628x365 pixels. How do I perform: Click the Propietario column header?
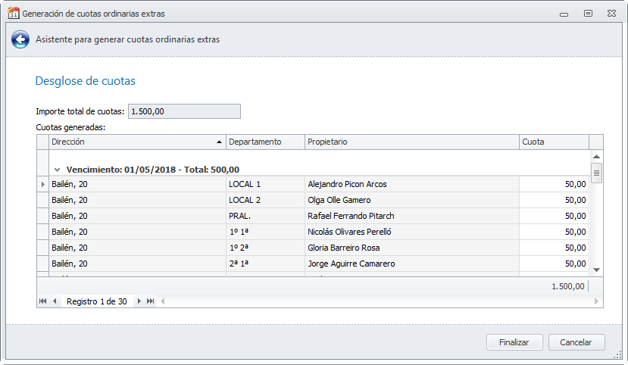411,142
